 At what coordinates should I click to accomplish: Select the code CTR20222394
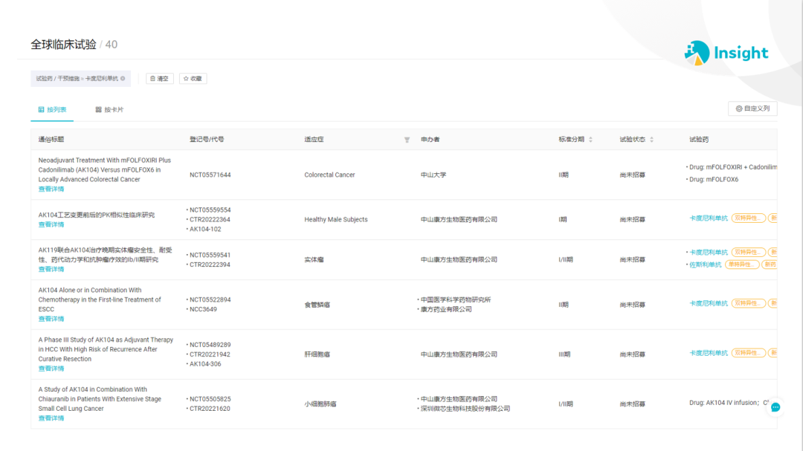[x=210, y=265]
